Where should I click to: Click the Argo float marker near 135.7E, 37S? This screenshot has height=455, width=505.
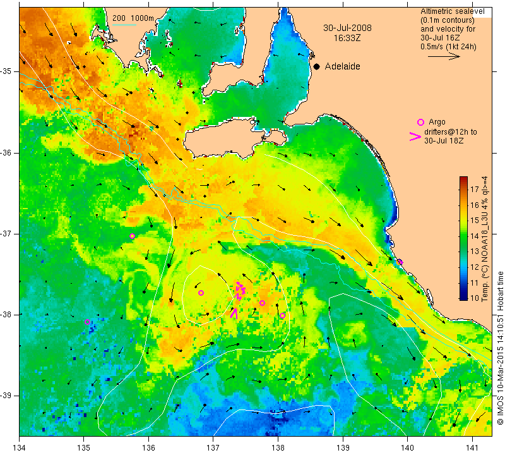(x=132, y=236)
